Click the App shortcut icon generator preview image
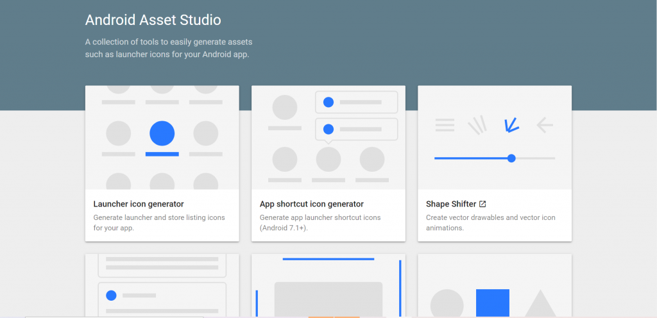This screenshot has width=657, height=318. (x=328, y=138)
